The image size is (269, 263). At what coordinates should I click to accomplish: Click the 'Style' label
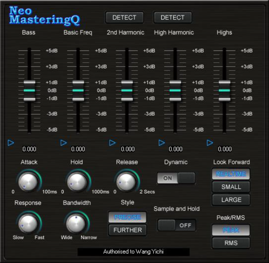click(127, 202)
